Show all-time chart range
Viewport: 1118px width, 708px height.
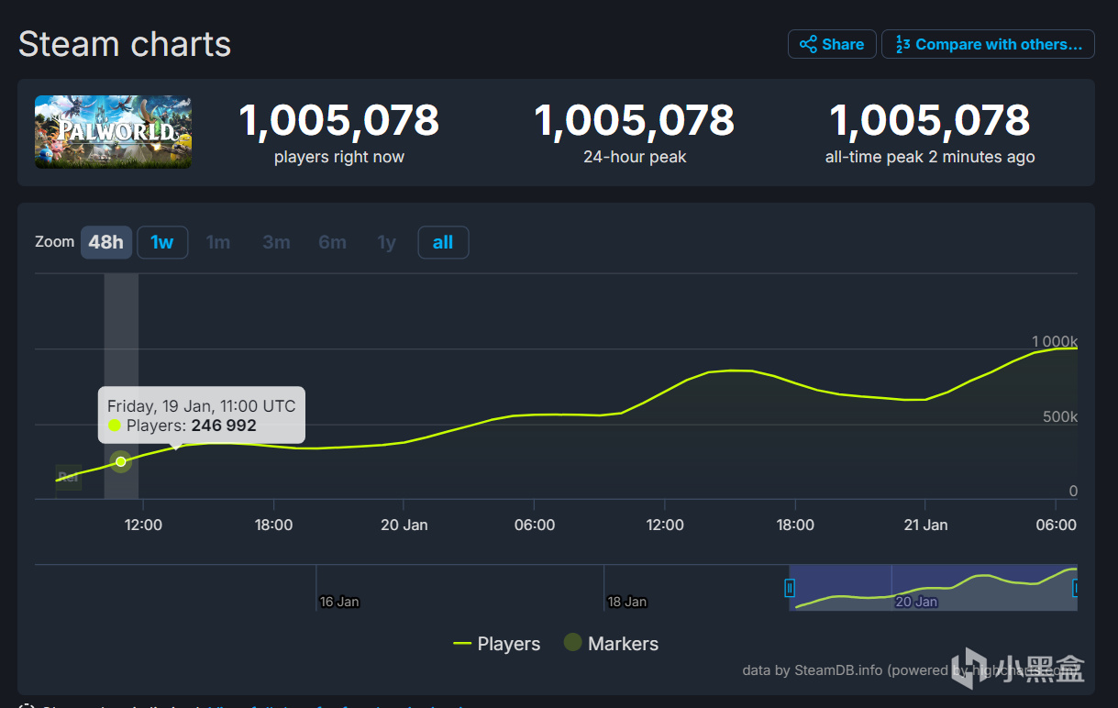443,242
